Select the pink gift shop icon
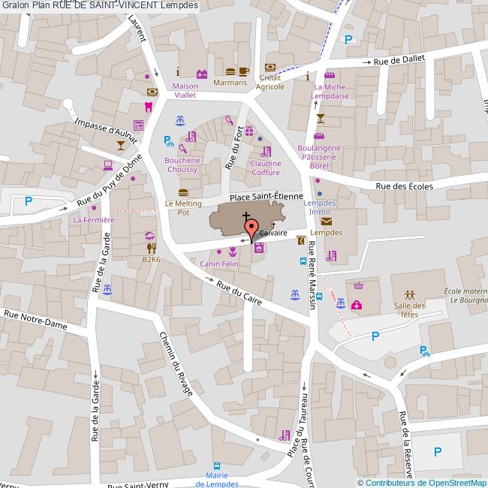Screen dimensions: 488x488 point(249,130)
